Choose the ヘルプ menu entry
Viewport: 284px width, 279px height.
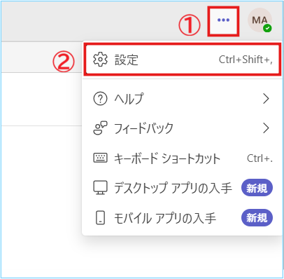[x=183, y=99]
